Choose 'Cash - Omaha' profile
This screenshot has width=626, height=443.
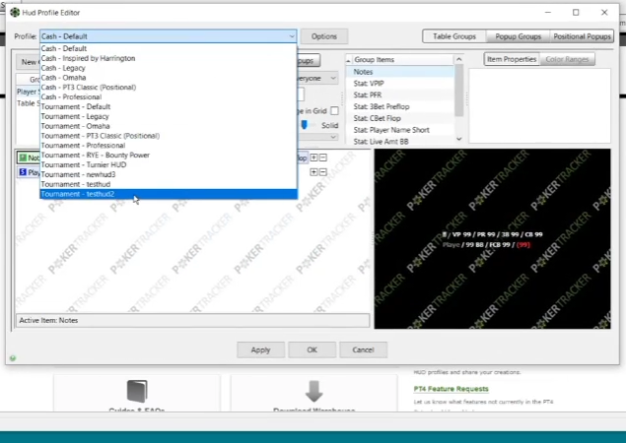[169, 78]
